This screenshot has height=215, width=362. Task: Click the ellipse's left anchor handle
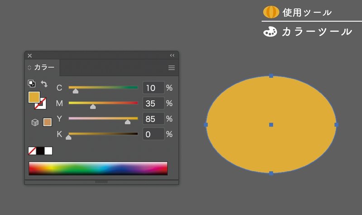click(x=206, y=125)
